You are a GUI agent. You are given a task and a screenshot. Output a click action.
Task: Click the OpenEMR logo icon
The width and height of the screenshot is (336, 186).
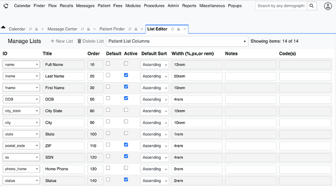point(6,6)
